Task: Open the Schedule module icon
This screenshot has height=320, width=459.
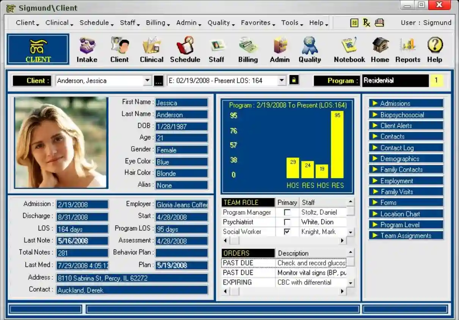Action: pos(185,49)
